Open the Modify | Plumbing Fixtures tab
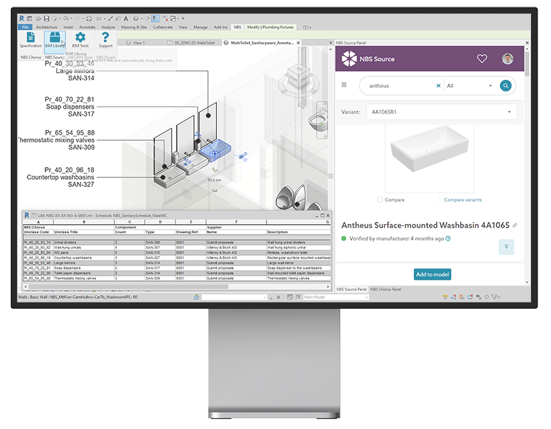551x429 pixels. (270, 27)
